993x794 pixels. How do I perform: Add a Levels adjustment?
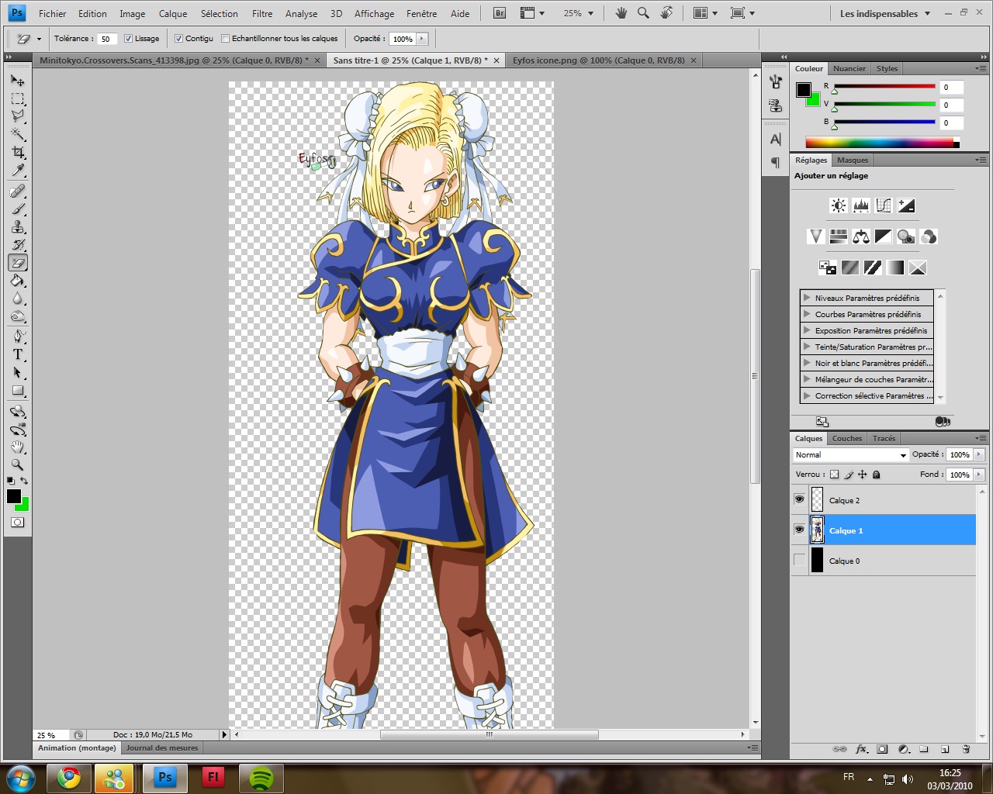point(860,205)
